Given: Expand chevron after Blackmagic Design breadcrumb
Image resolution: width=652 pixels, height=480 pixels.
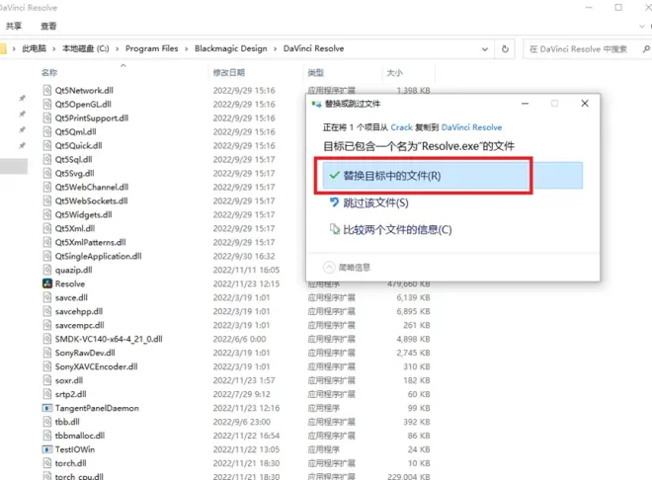Looking at the screenshot, I should click(x=275, y=49).
